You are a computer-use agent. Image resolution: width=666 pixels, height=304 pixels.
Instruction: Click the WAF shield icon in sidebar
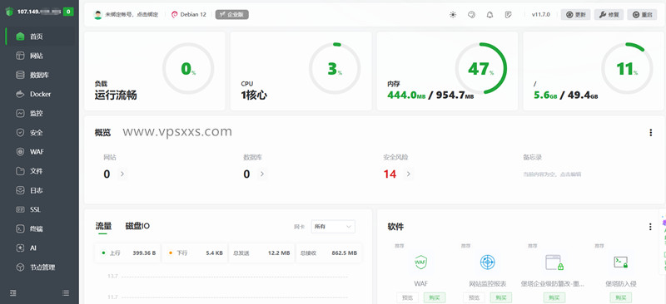[20, 152]
